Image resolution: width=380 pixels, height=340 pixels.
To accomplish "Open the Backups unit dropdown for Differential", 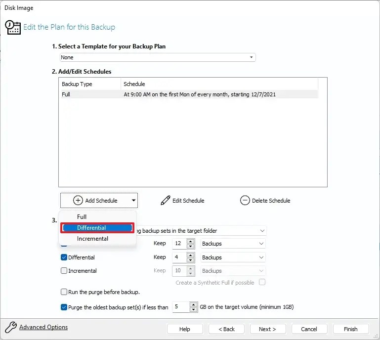I will (233, 257).
